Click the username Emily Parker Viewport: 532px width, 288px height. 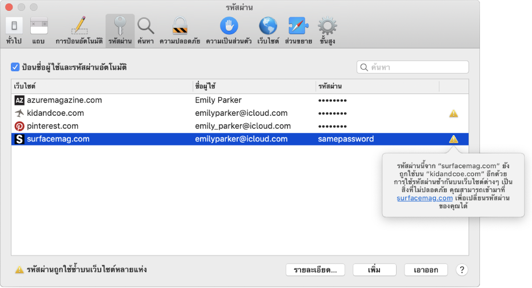(x=218, y=100)
